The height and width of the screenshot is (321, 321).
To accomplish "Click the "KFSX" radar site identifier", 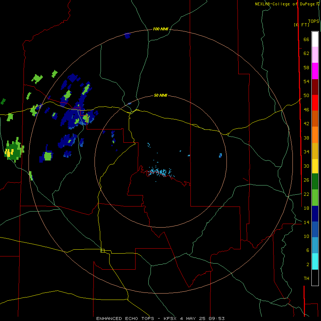I will click(x=170, y=319).
